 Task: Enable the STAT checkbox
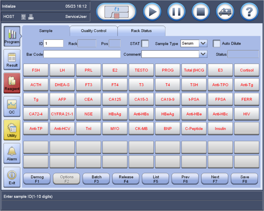tap(145, 43)
